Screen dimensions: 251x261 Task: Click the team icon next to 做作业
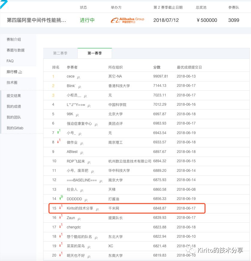tap(82, 144)
